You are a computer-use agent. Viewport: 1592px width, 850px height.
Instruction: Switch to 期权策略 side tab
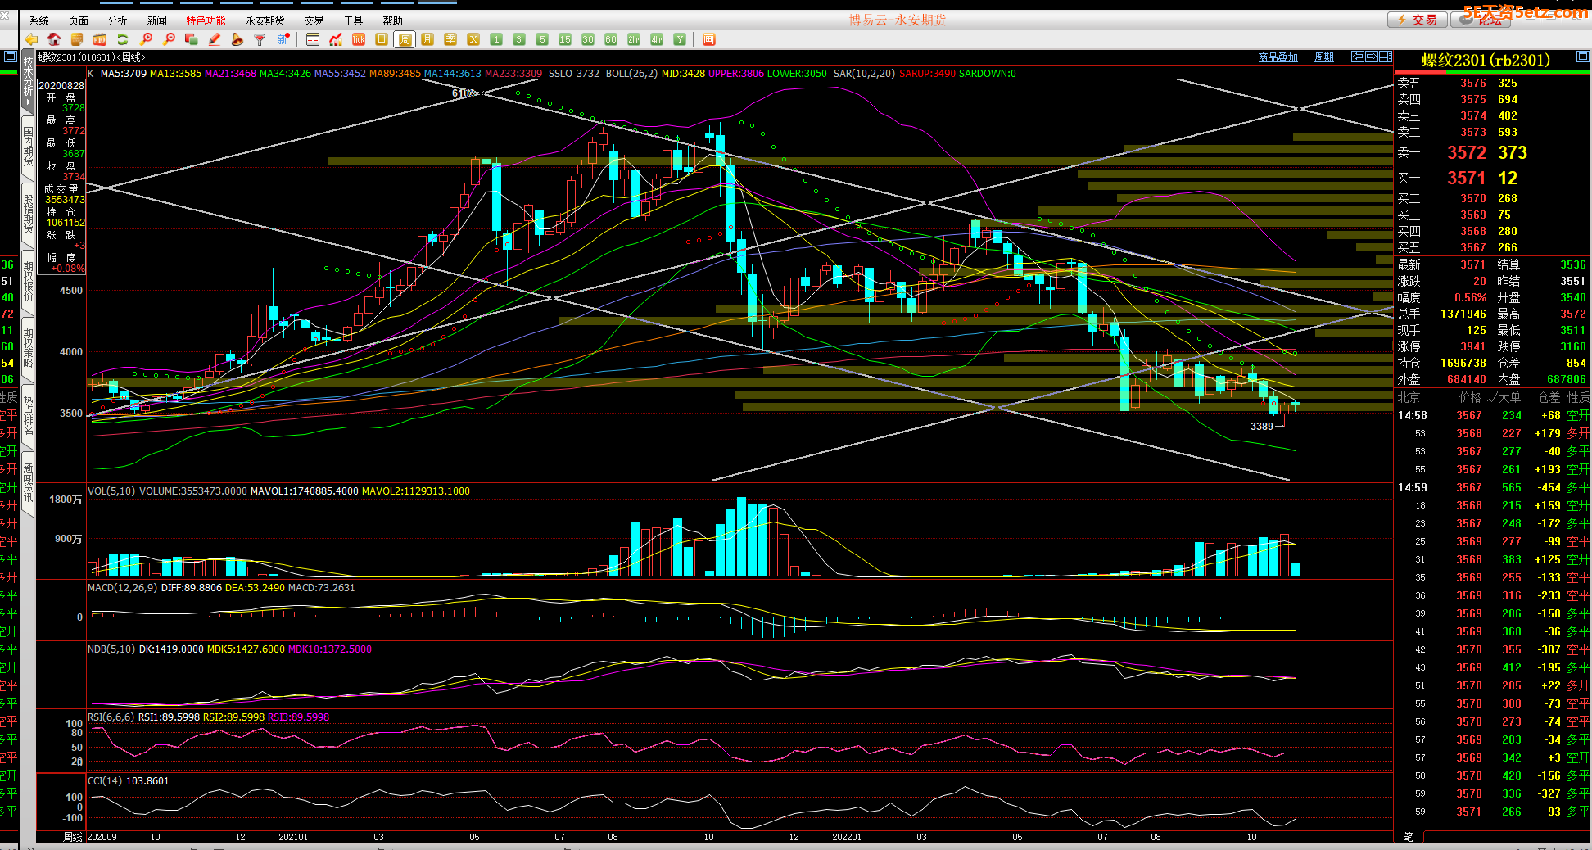point(29,348)
